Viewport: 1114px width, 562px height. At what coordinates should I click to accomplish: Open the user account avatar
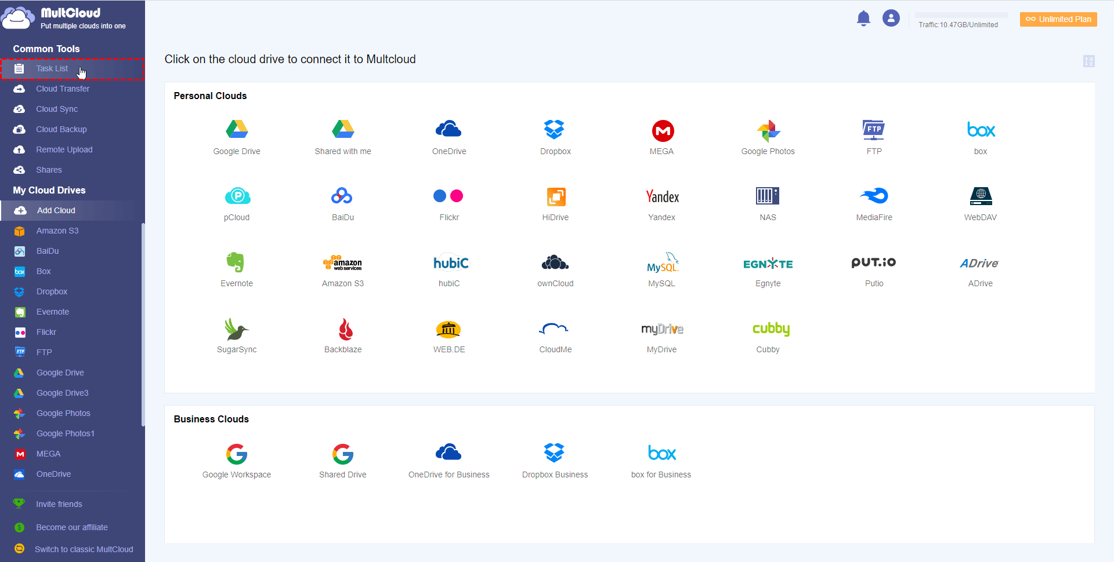(891, 19)
